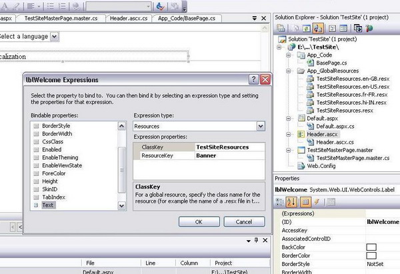Click the Cancel button in Expressions dialog
This screenshot has height=274, width=400.
(244, 222)
